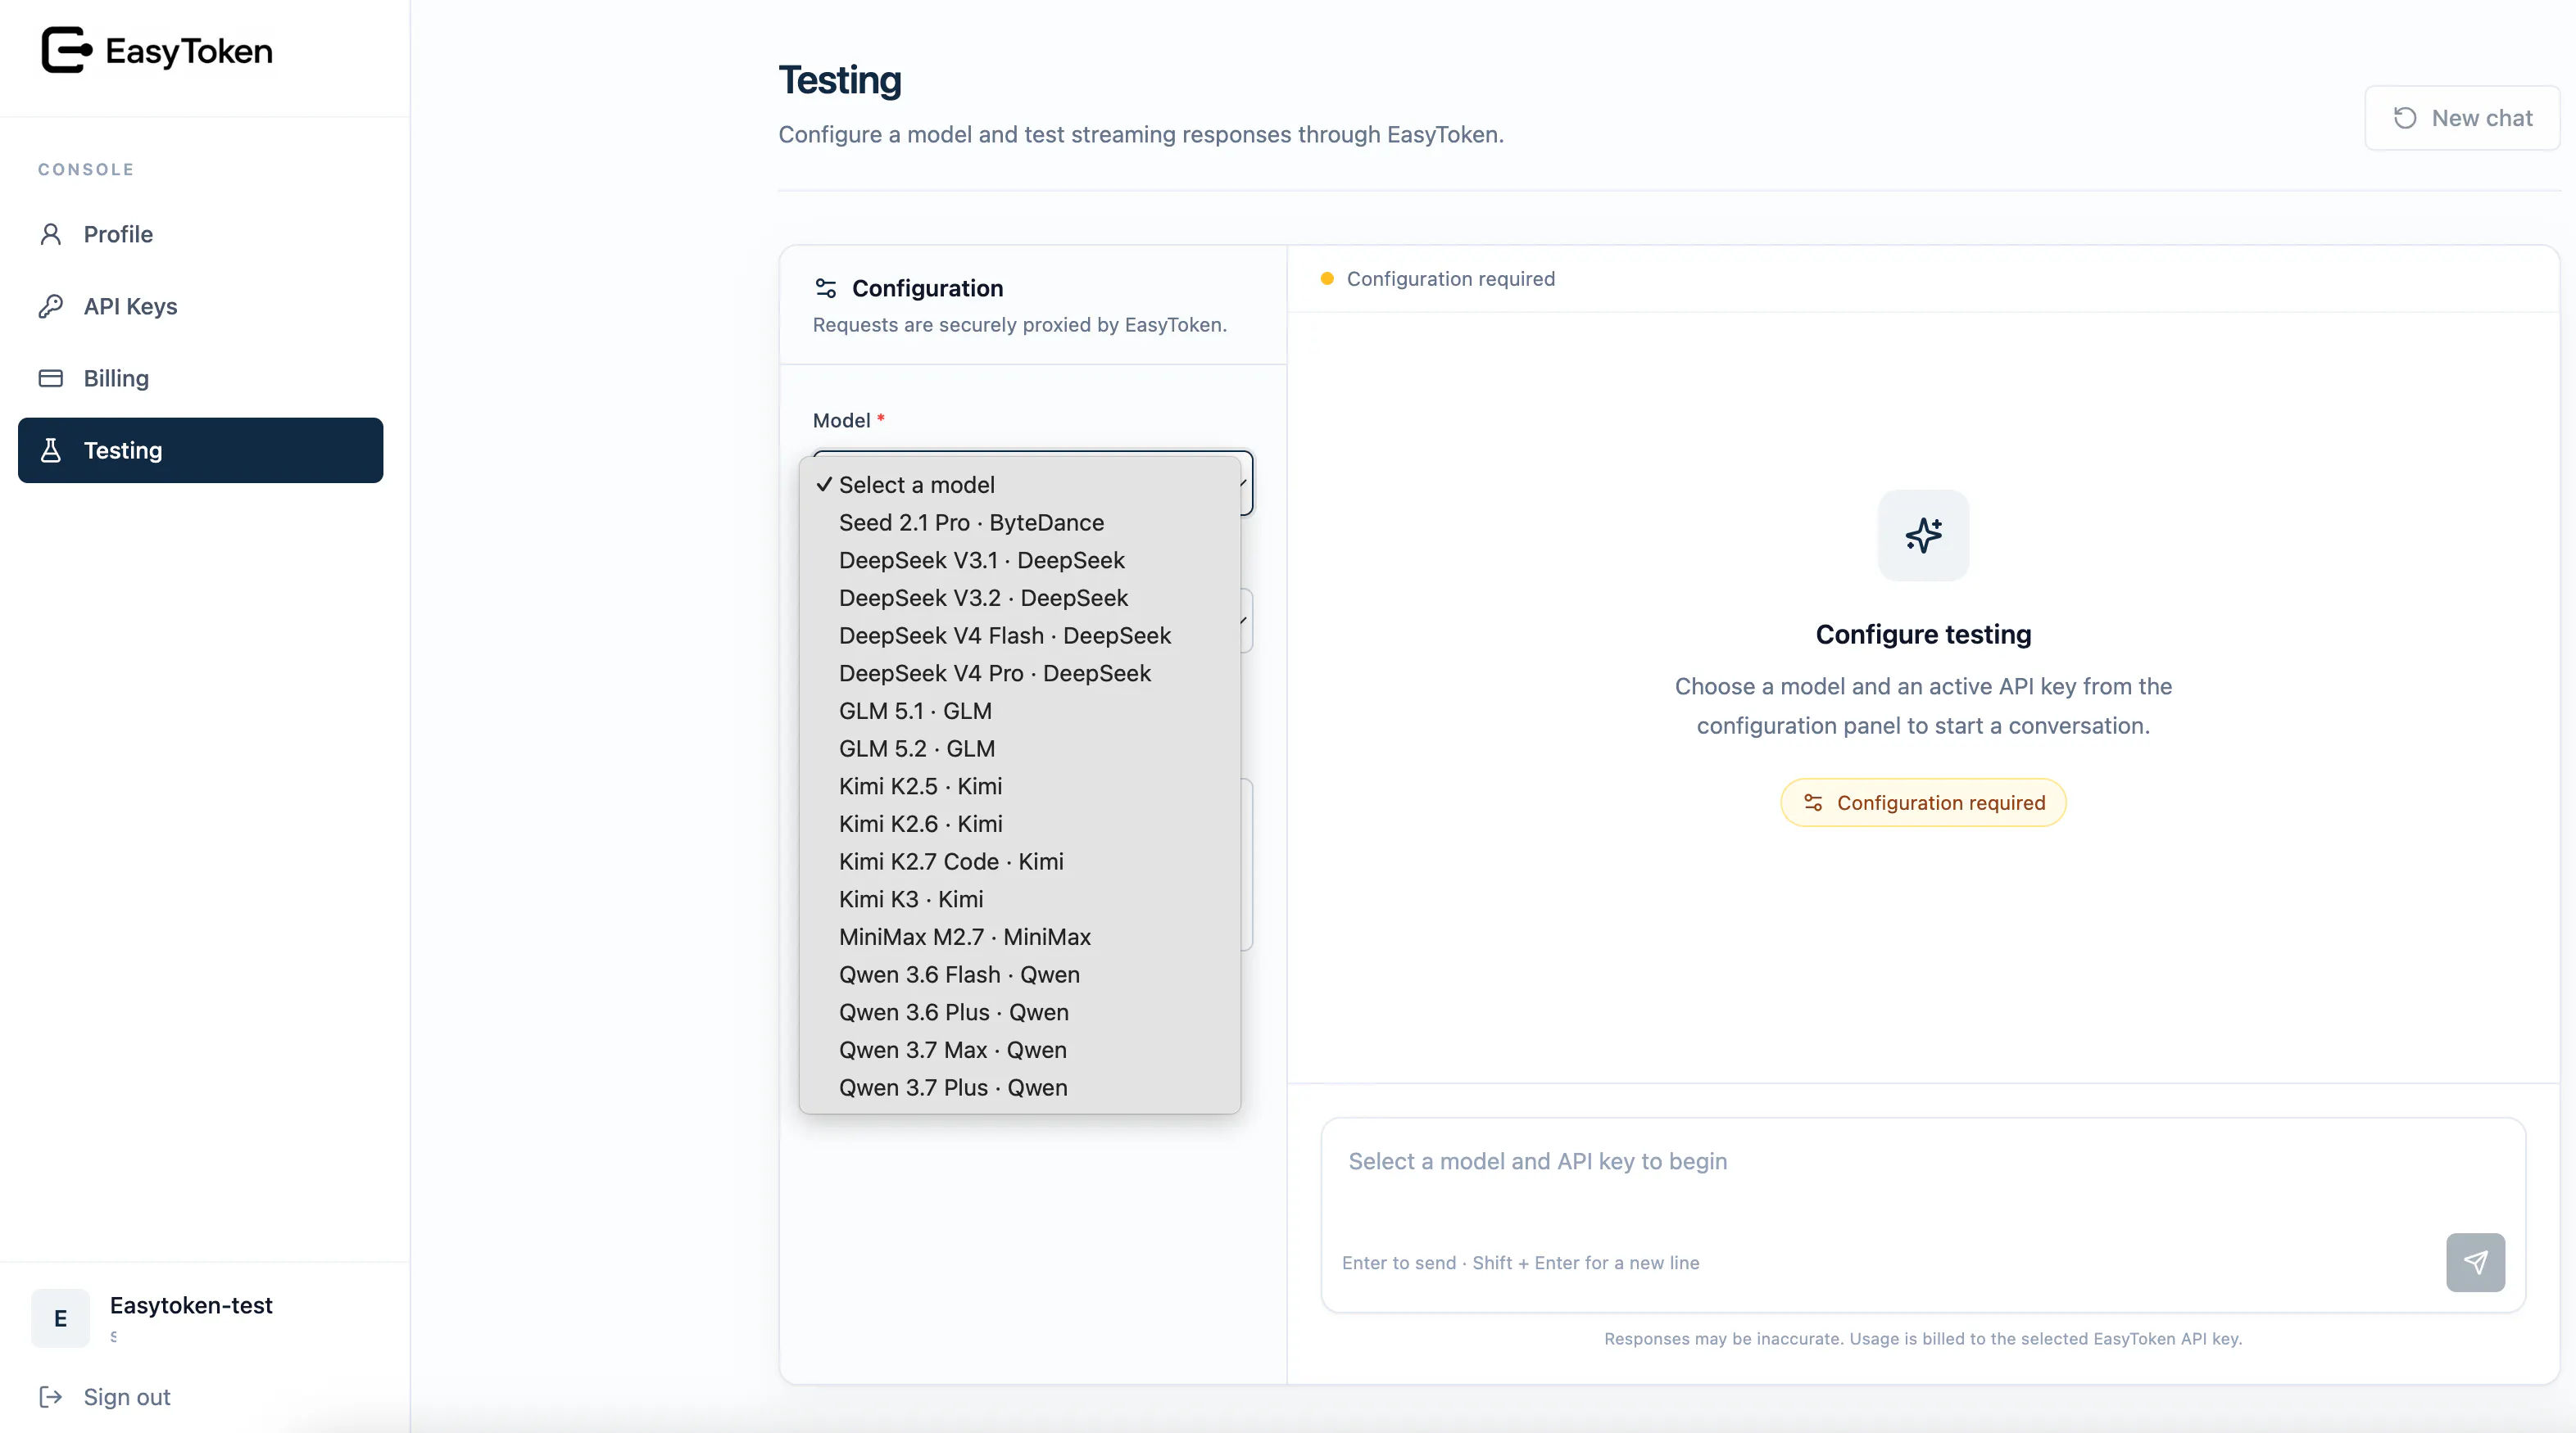
Task: Choose Kimi K2.7 Code · Kimi
Action: [1019, 861]
